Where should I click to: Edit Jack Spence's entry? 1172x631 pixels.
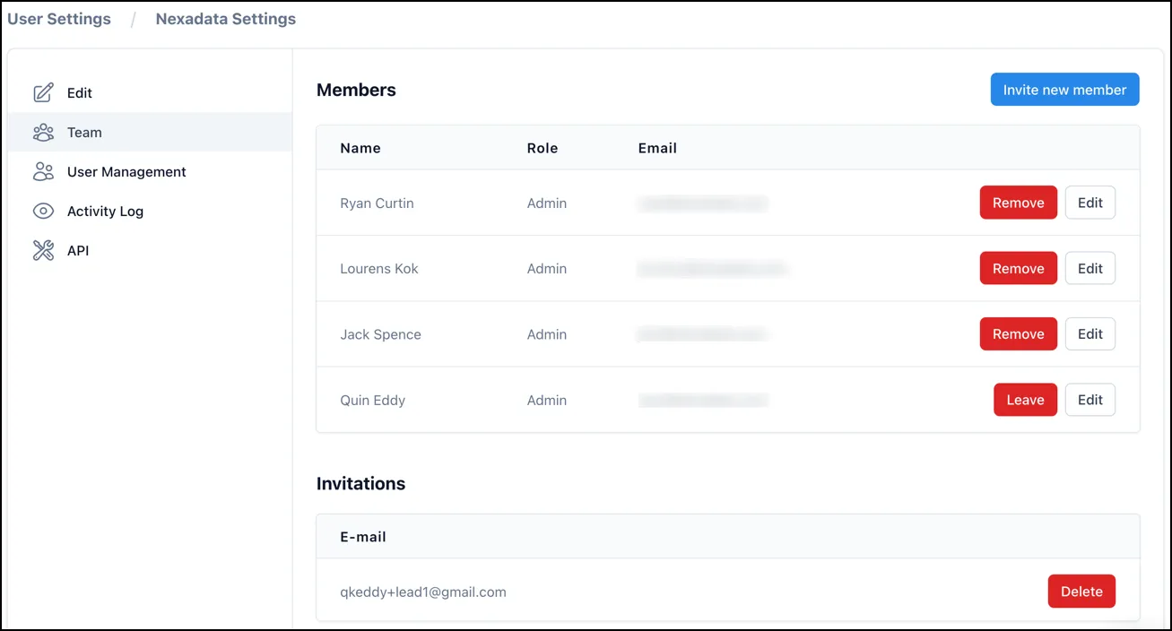click(1090, 333)
